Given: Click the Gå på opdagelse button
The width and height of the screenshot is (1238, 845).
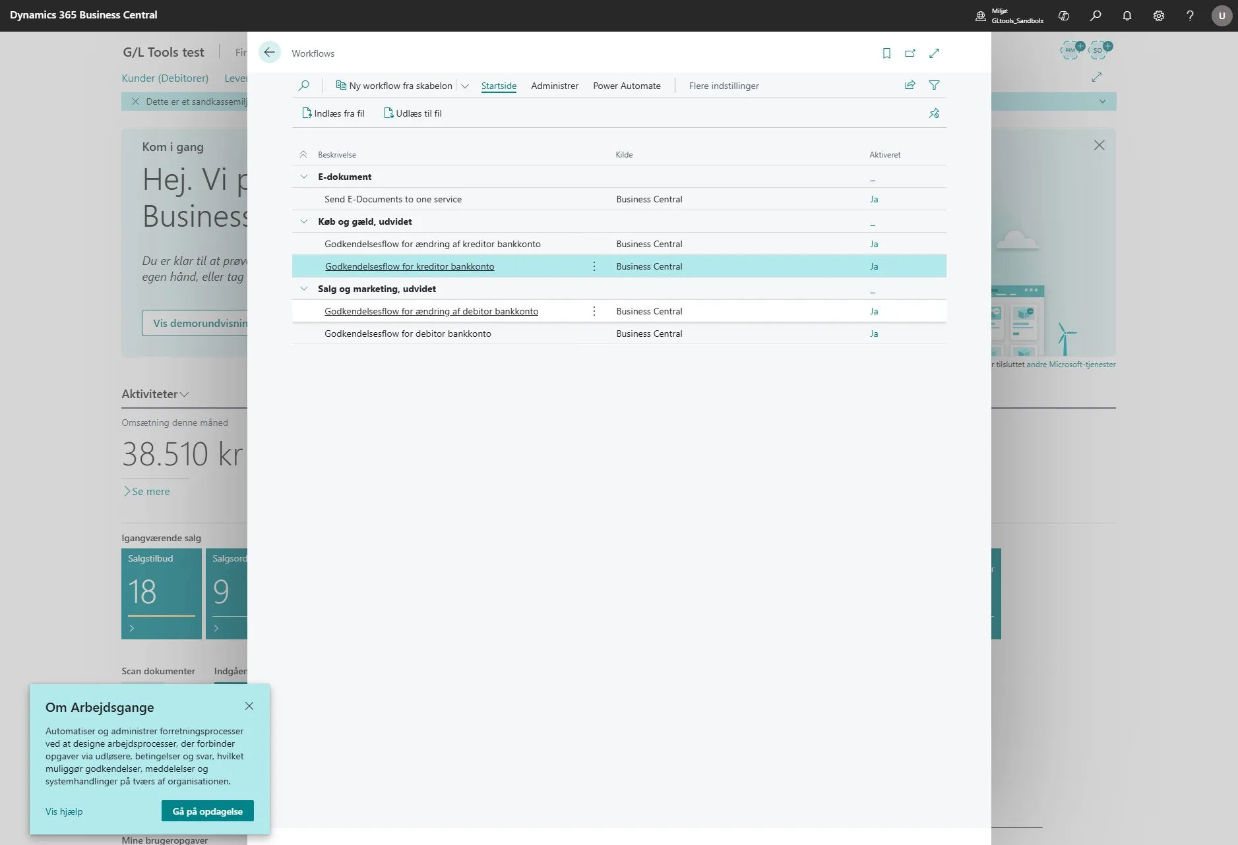Looking at the screenshot, I should coord(208,811).
